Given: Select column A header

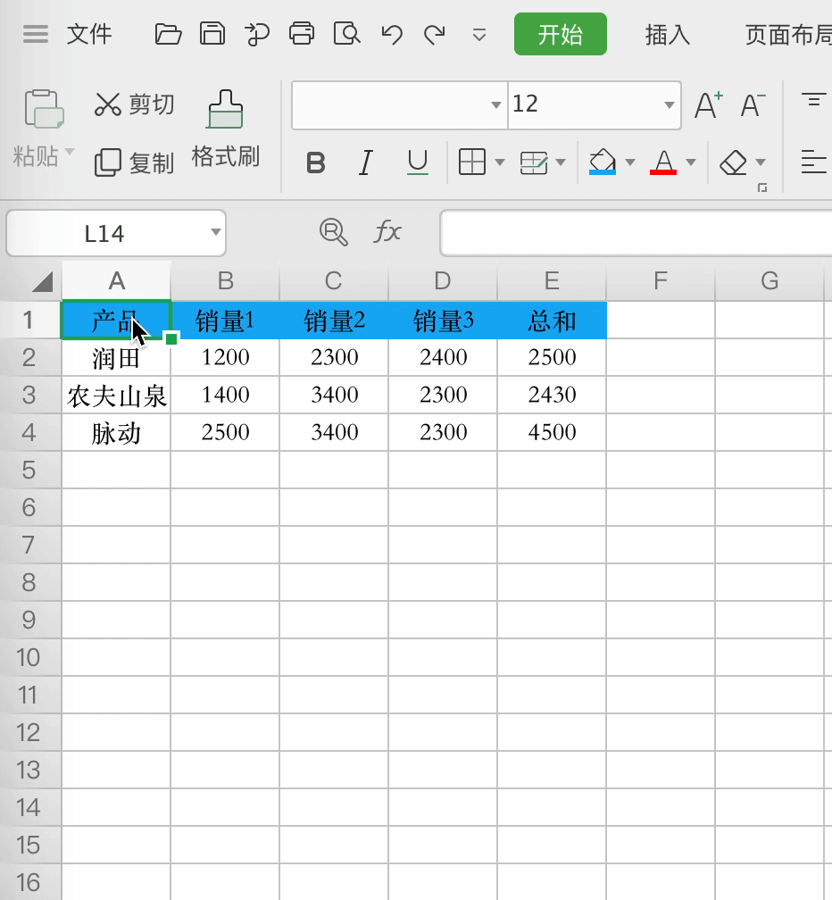Looking at the screenshot, I should [116, 280].
